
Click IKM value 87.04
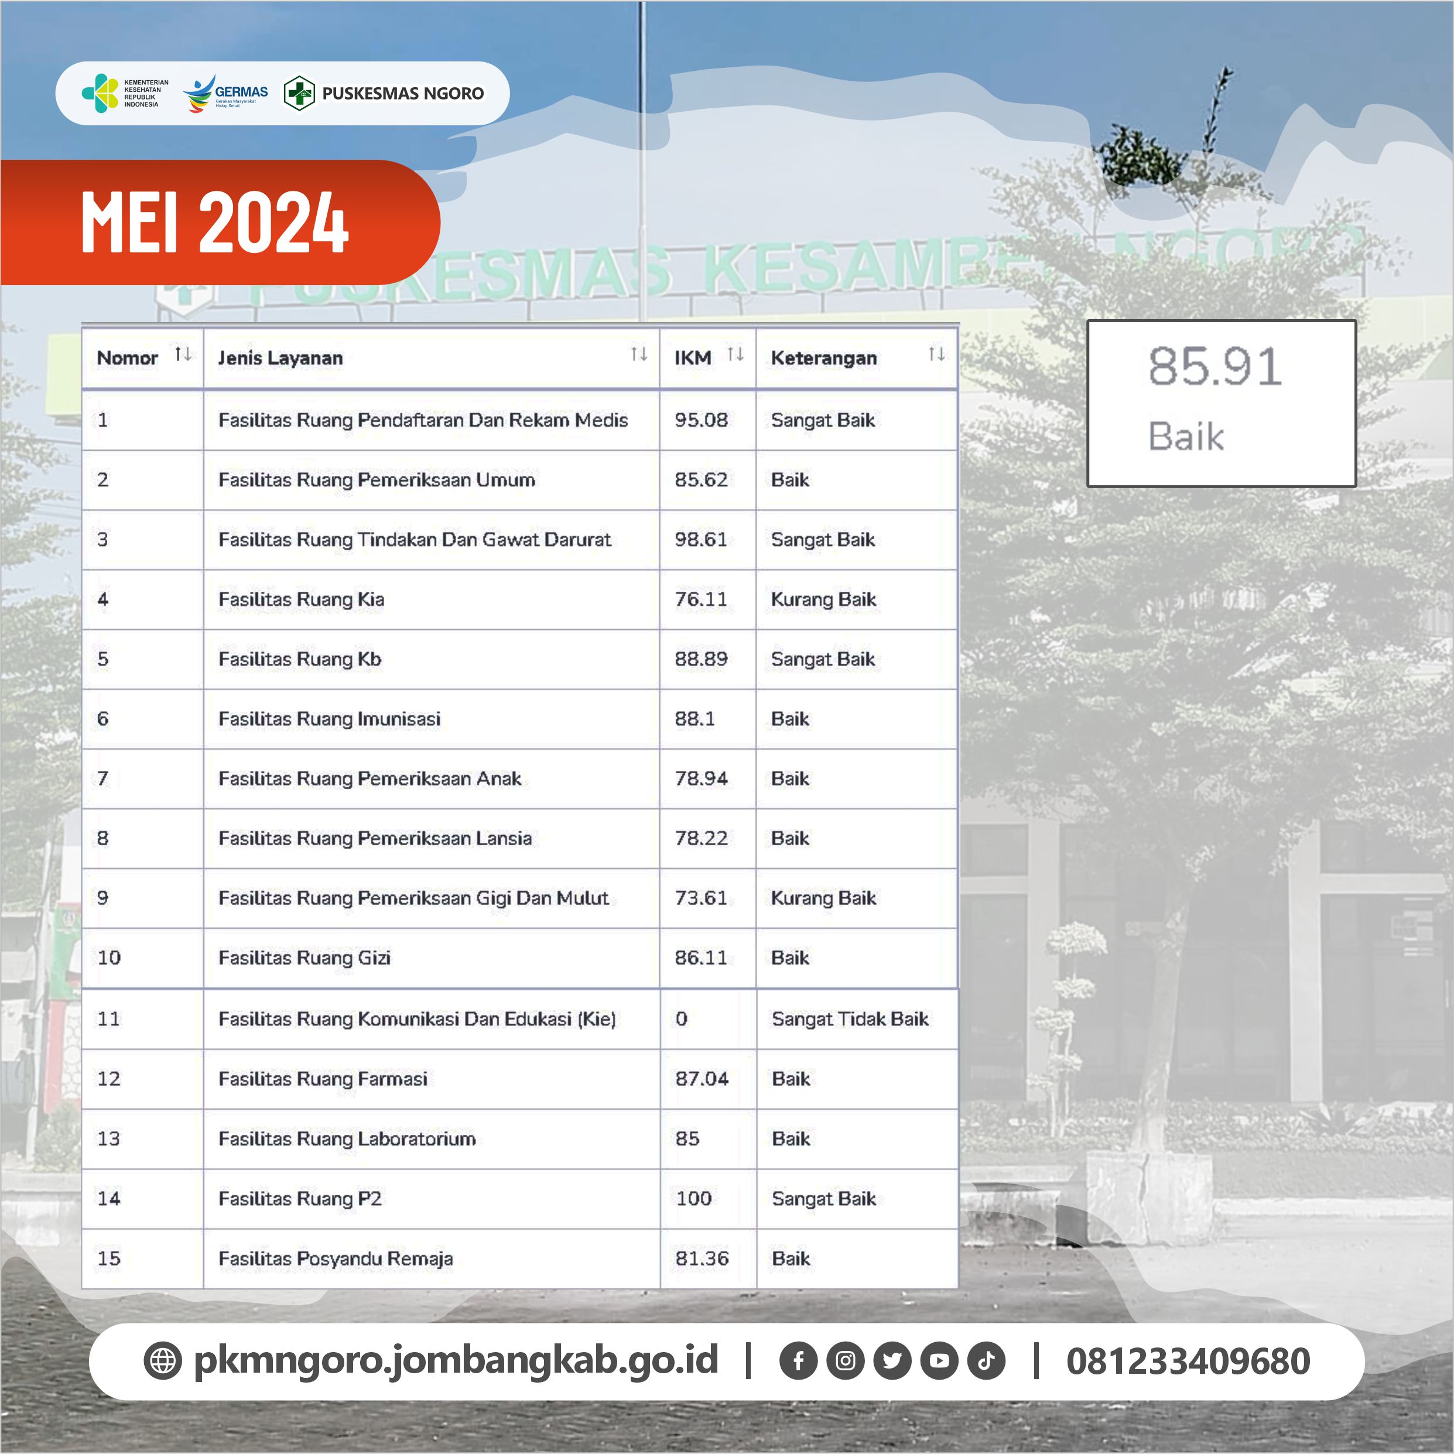[702, 1079]
